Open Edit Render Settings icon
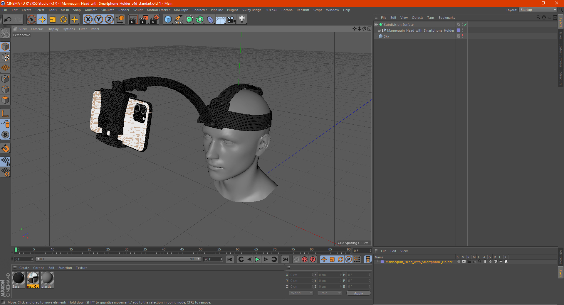 point(155,20)
